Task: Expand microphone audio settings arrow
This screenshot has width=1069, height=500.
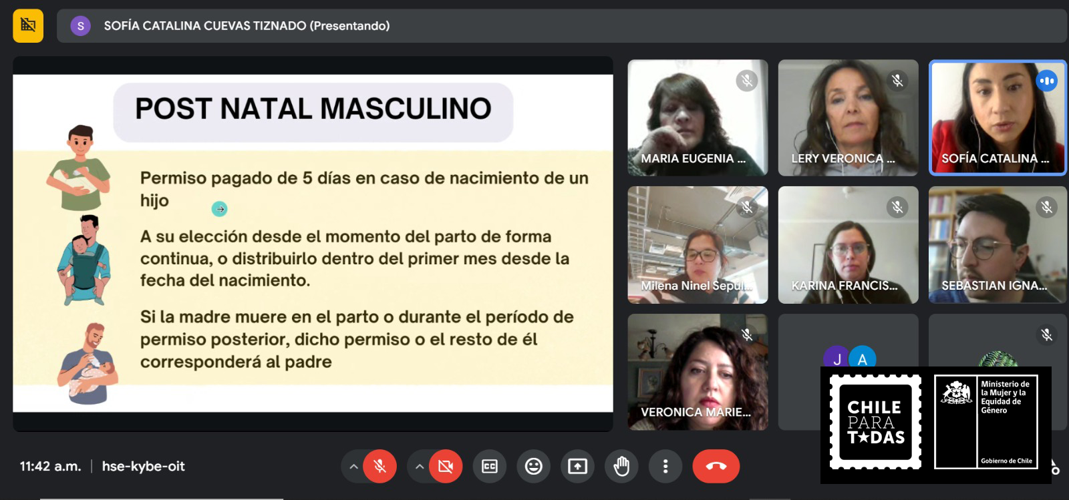Action: [x=353, y=466]
